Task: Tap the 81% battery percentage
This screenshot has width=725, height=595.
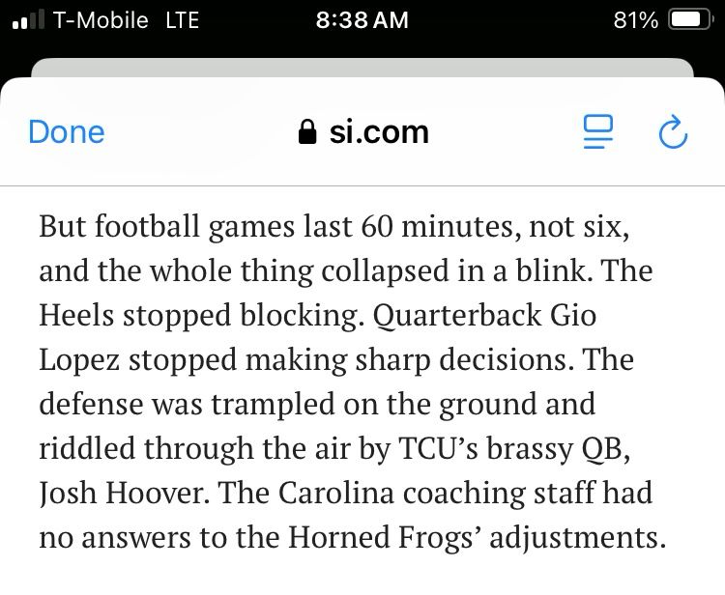Action: (x=636, y=20)
